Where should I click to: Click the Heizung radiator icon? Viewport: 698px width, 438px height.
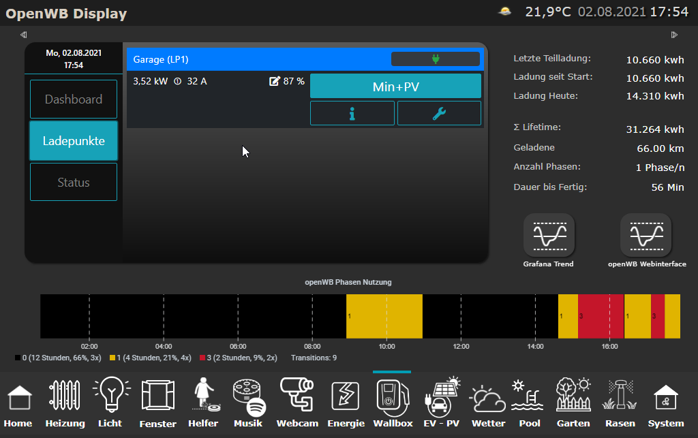click(65, 397)
